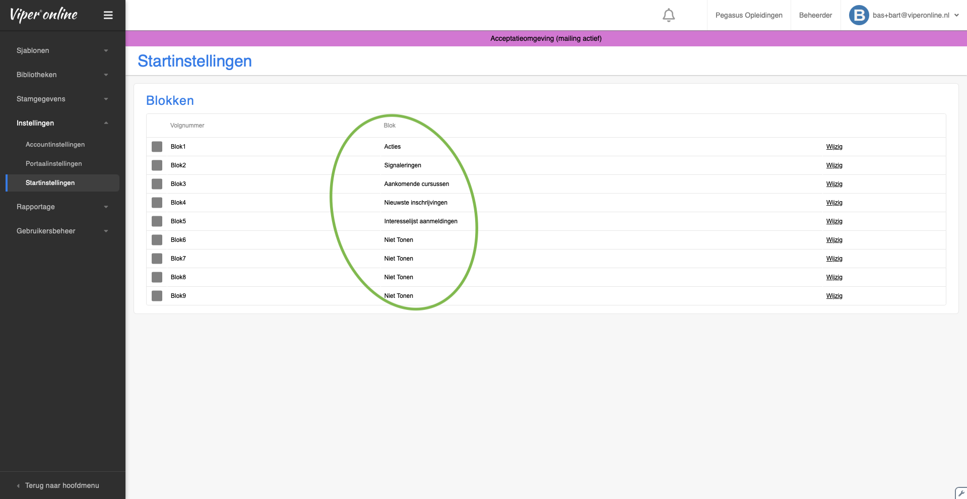This screenshot has width=967, height=499.
Task: Click the hamburger menu icon
Action: 108,15
